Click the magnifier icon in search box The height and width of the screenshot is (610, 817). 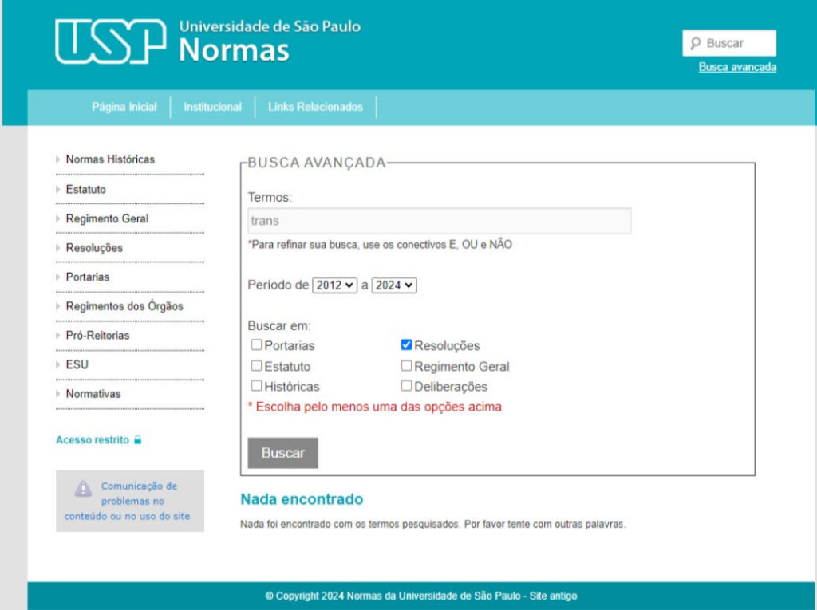[x=696, y=44]
